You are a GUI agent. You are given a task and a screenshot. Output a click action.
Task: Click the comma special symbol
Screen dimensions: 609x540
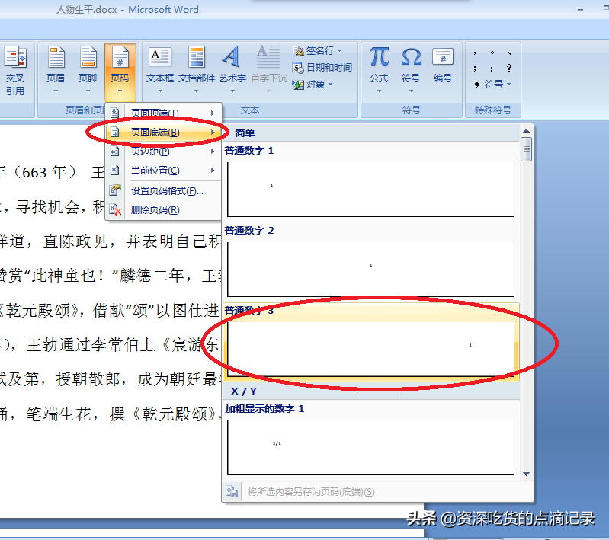tap(475, 53)
